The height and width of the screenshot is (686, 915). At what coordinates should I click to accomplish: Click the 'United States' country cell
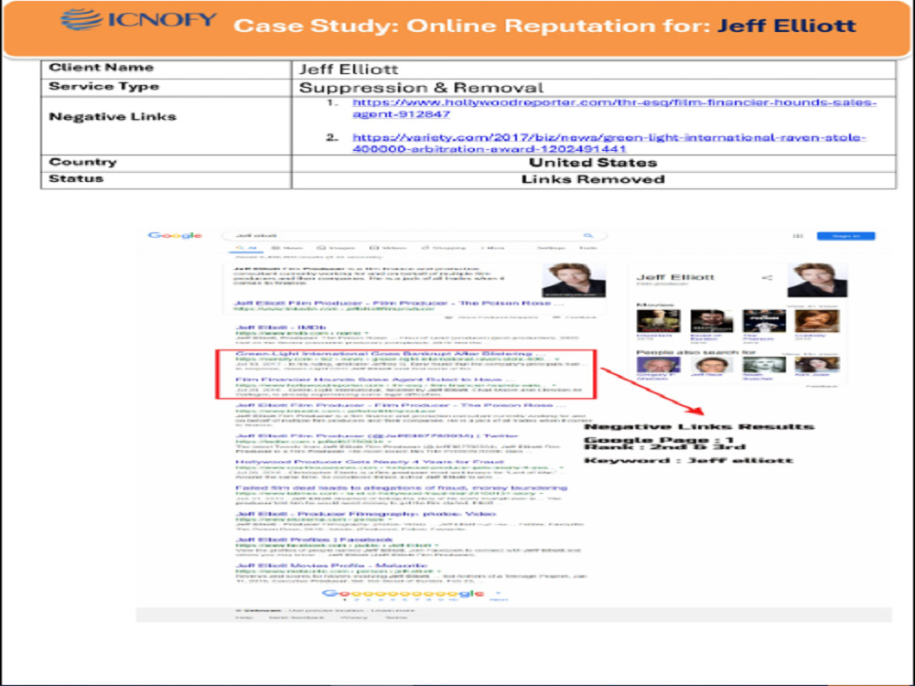(594, 163)
